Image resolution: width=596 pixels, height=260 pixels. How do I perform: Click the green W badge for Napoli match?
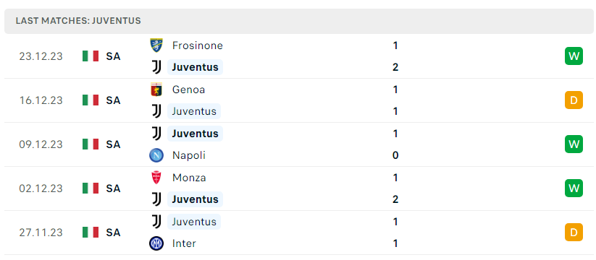coord(574,144)
